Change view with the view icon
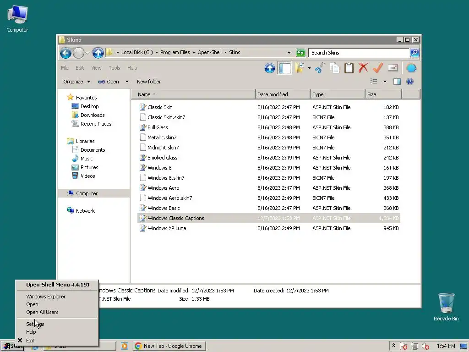This screenshot has width=469, height=352. 374,82
